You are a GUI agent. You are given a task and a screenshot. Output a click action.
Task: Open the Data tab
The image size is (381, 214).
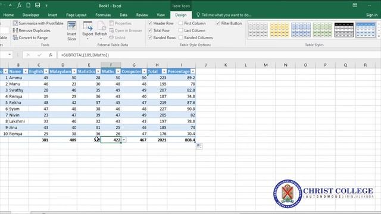point(123,15)
